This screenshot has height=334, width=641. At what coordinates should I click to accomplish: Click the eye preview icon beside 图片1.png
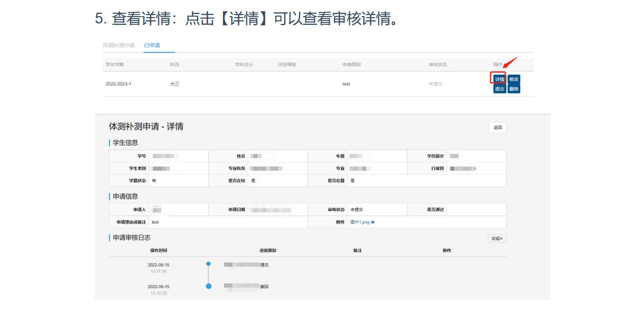tap(373, 222)
